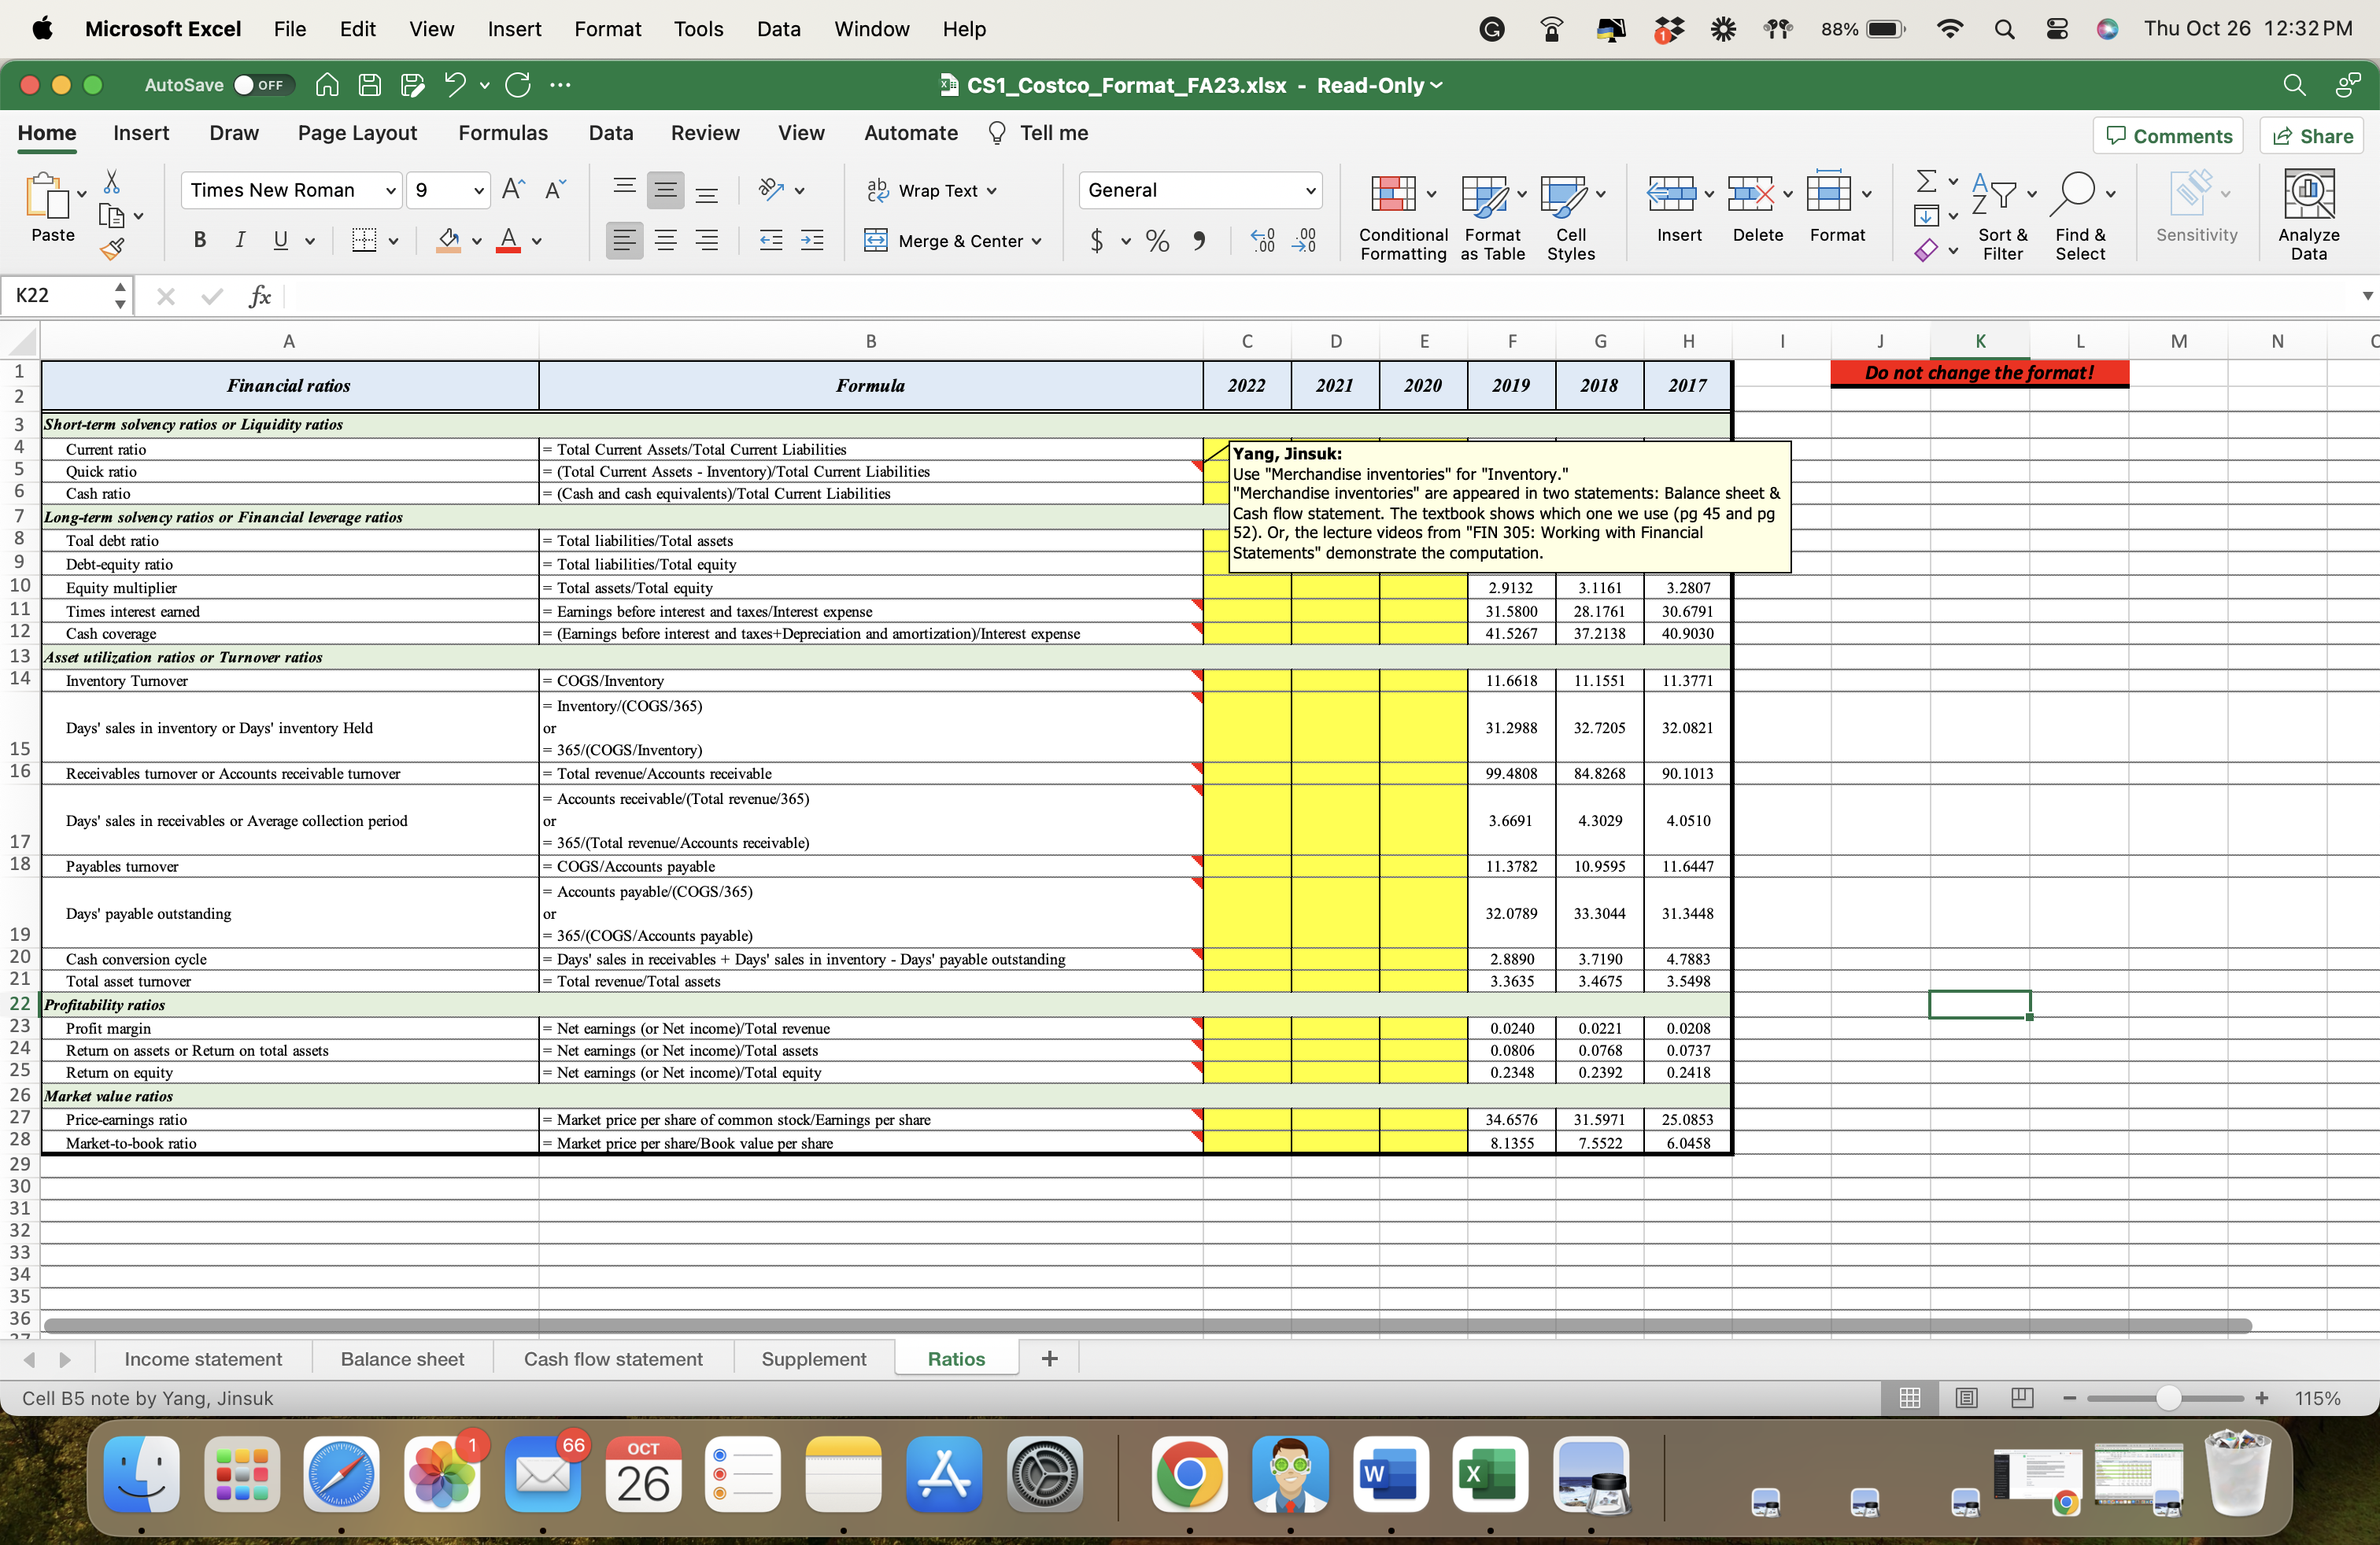
Task: Apply right text alignment
Action: pos(707,241)
